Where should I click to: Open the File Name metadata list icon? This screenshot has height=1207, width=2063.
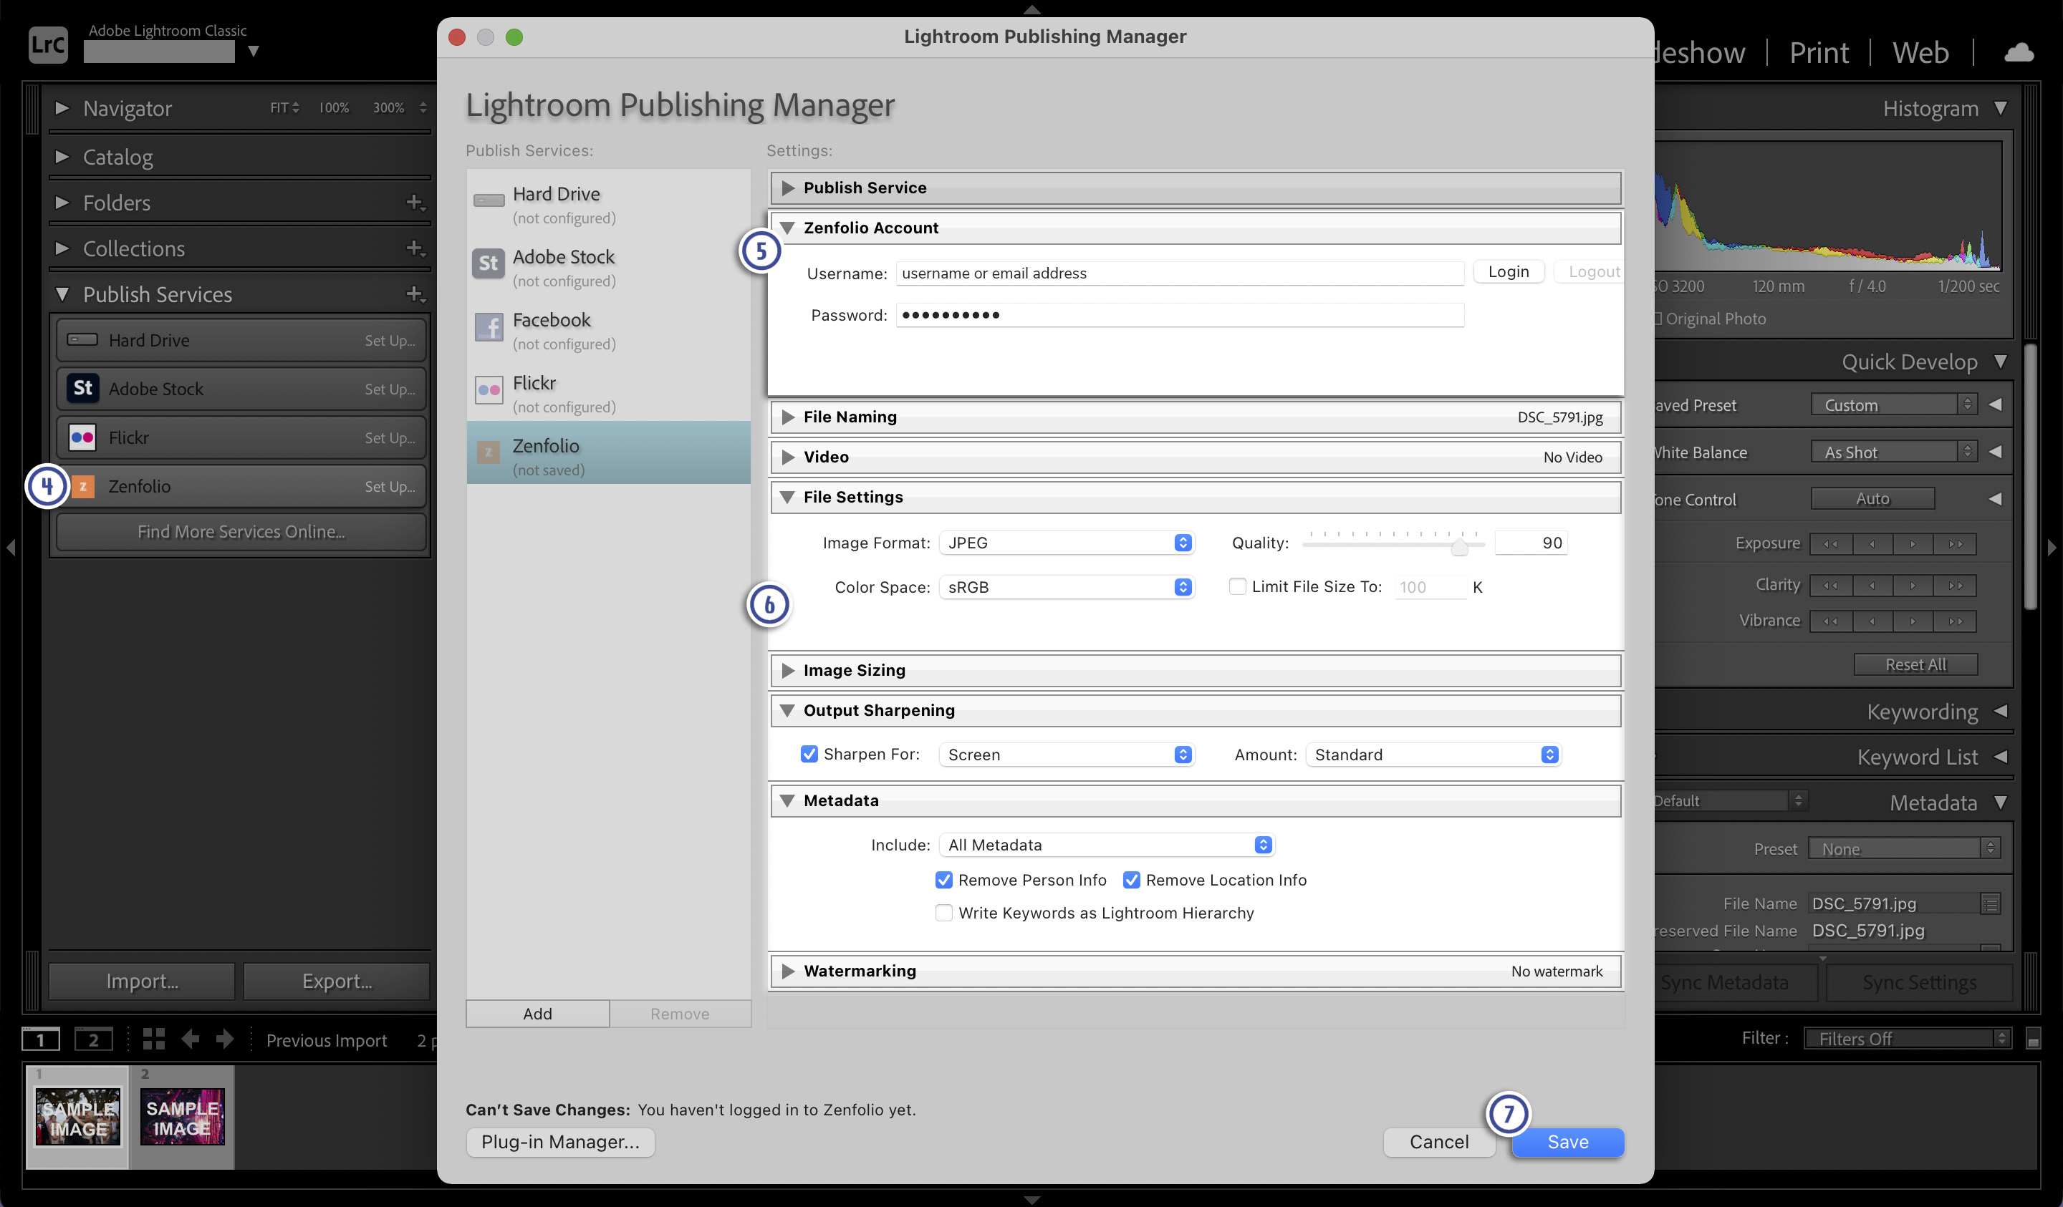point(1990,903)
